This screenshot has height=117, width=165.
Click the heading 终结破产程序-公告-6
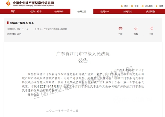[x=22, y=23]
